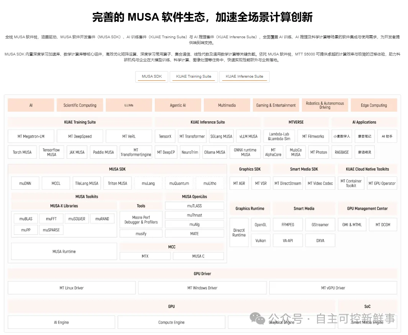Click the Tensorflow MUSA box

point(51,152)
